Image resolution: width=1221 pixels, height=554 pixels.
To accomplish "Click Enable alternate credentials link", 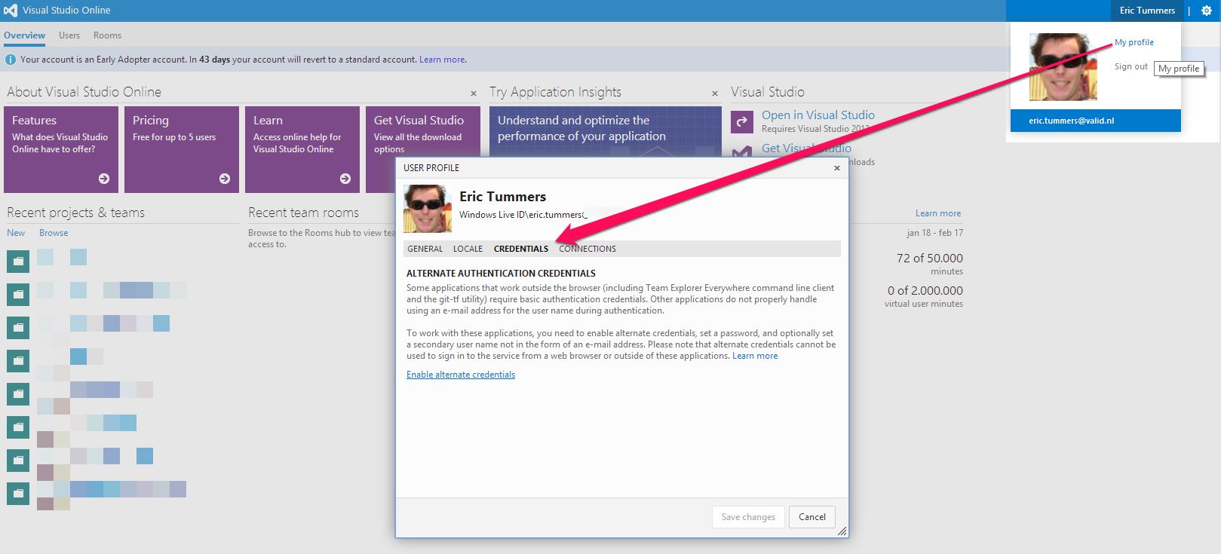I will point(461,375).
